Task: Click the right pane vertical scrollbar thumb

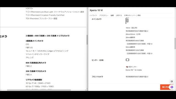Action: point(175,43)
